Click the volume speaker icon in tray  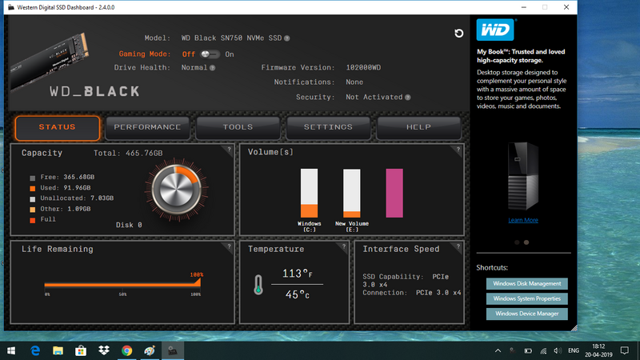click(x=558, y=350)
